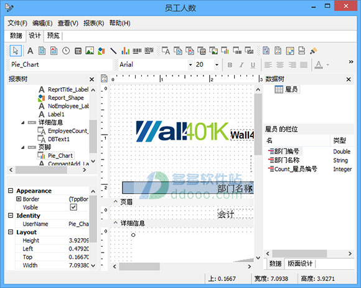Screen dimensions: 361x288
Task: Open the 编辑(E) menu
Action: pyautogui.click(x=42, y=23)
